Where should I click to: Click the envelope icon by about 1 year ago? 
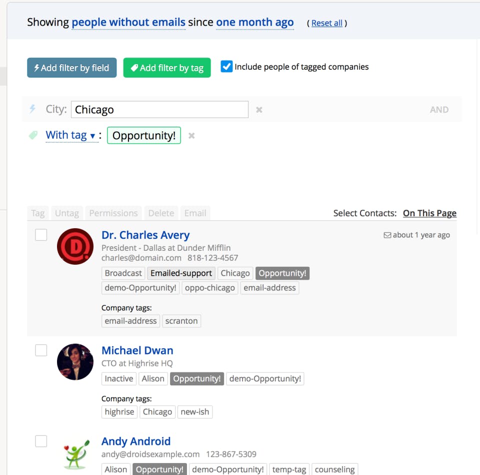click(x=387, y=235)
